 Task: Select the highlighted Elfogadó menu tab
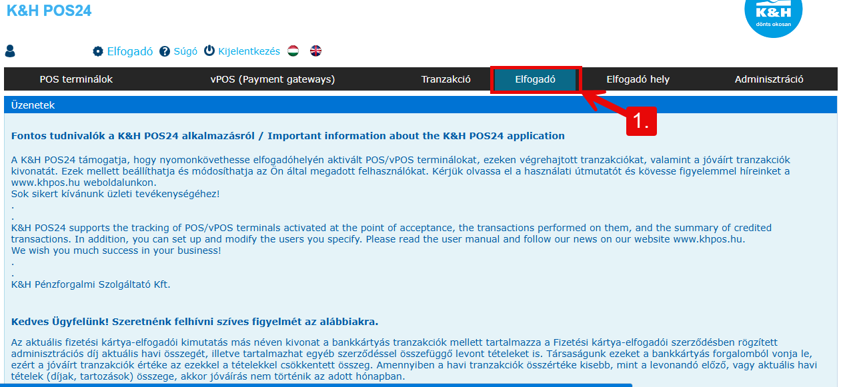coord(535,79)
